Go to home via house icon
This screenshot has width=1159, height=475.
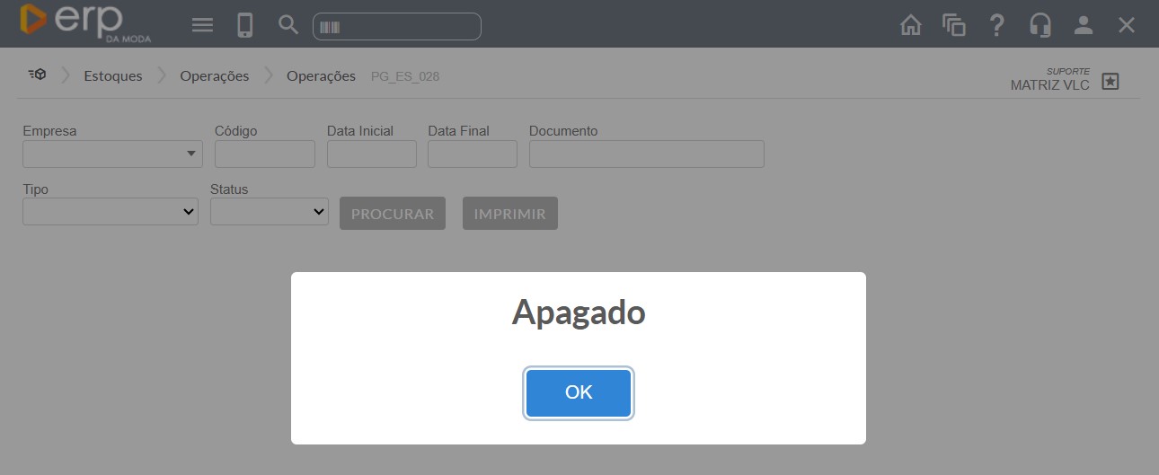pyautogui.click(x=911, y=25)
